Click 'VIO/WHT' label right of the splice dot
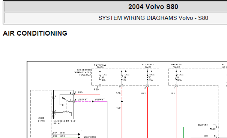 click(x=100, y=100)
